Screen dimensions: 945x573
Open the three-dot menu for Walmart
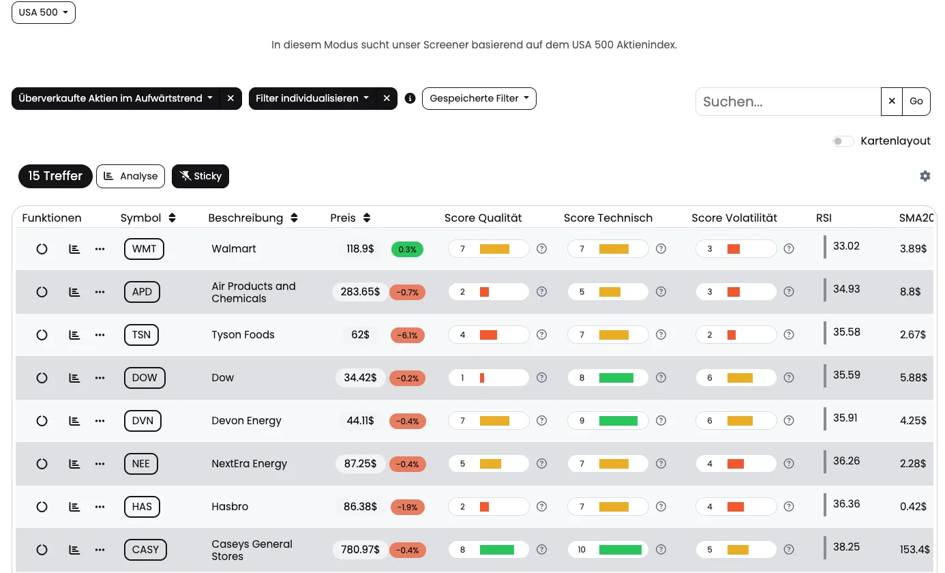[100, 249]
